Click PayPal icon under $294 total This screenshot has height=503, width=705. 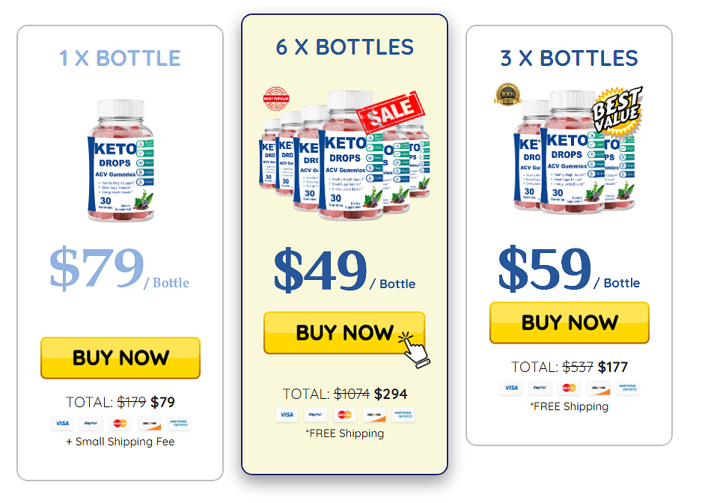tap(315, 415)
